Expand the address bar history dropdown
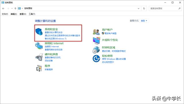184x104 pixels. (139, 8)
